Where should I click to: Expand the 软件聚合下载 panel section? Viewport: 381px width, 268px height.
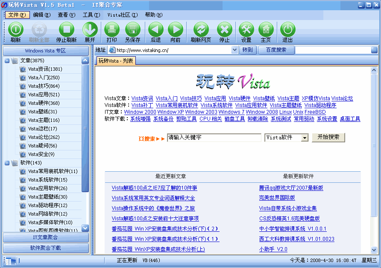[x=46, y=248]
